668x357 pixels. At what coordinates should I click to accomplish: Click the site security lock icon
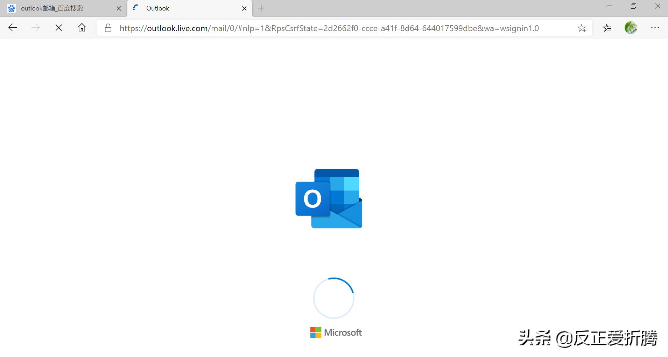[108, 28]
